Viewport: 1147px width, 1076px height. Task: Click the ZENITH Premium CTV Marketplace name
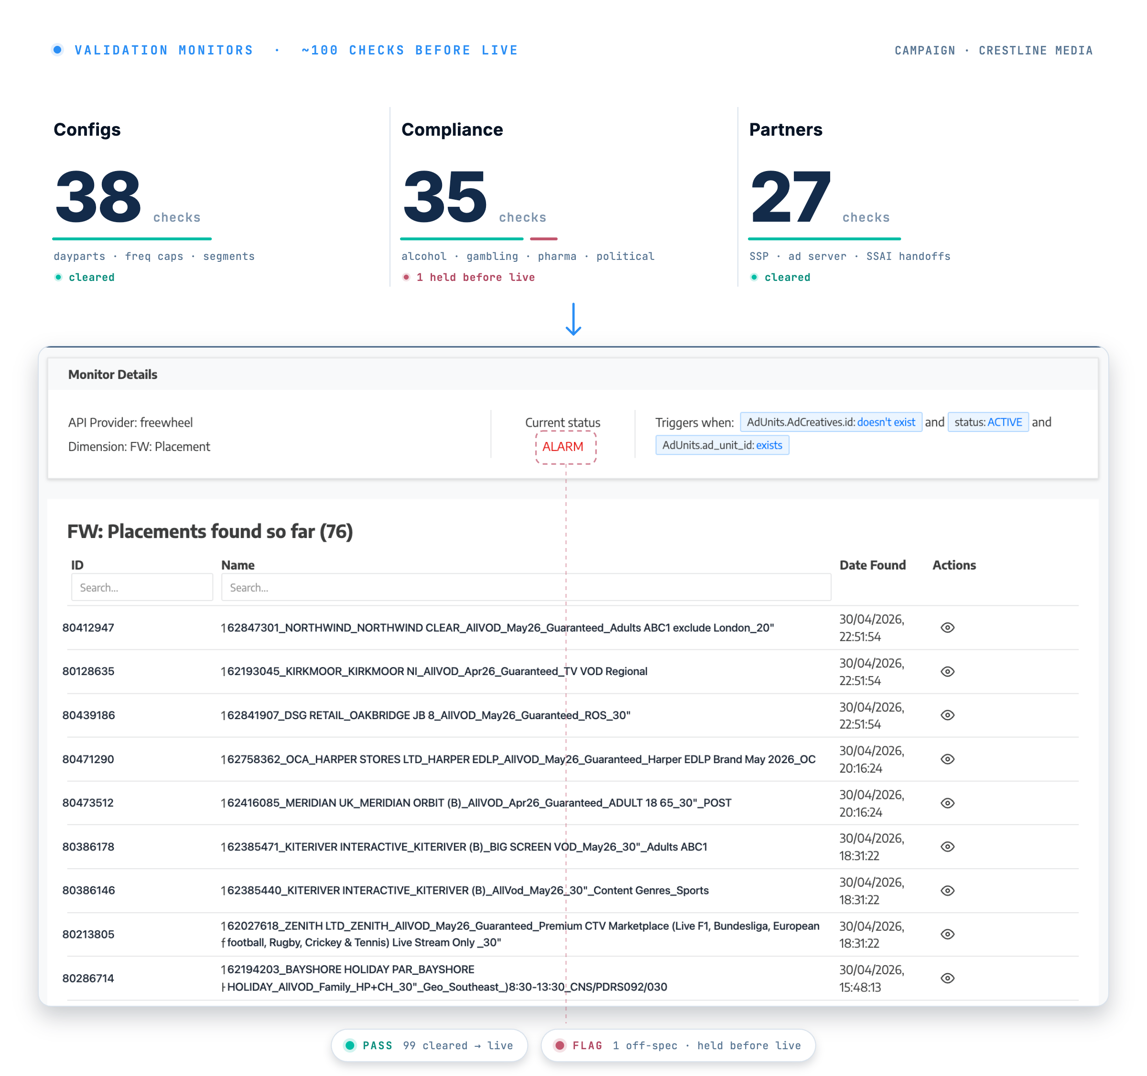pos(520,934)
